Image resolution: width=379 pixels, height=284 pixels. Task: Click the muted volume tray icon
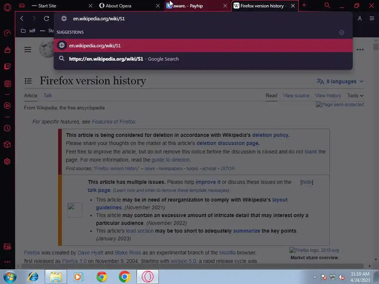pos(342,277)
